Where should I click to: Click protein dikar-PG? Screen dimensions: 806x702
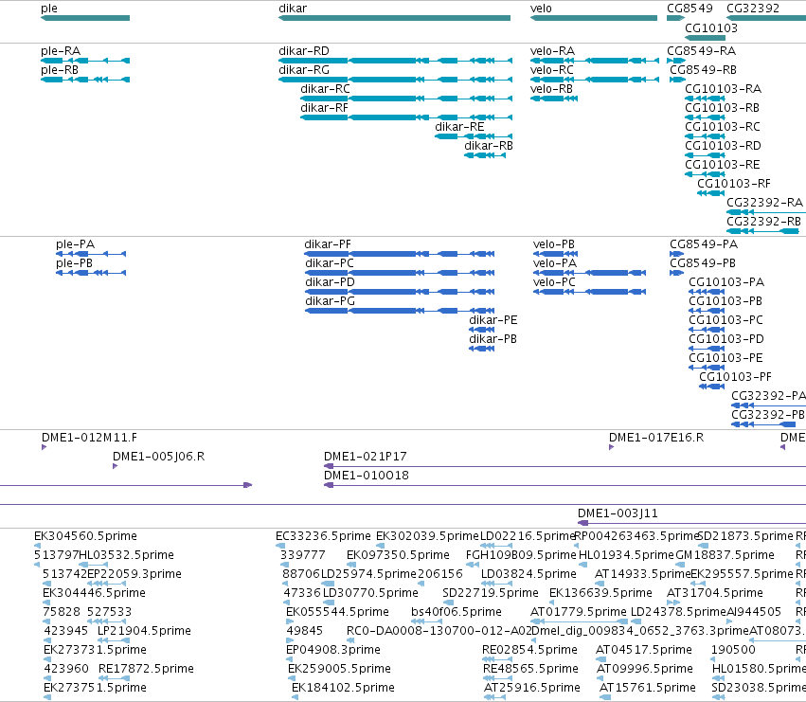[330, 301]
